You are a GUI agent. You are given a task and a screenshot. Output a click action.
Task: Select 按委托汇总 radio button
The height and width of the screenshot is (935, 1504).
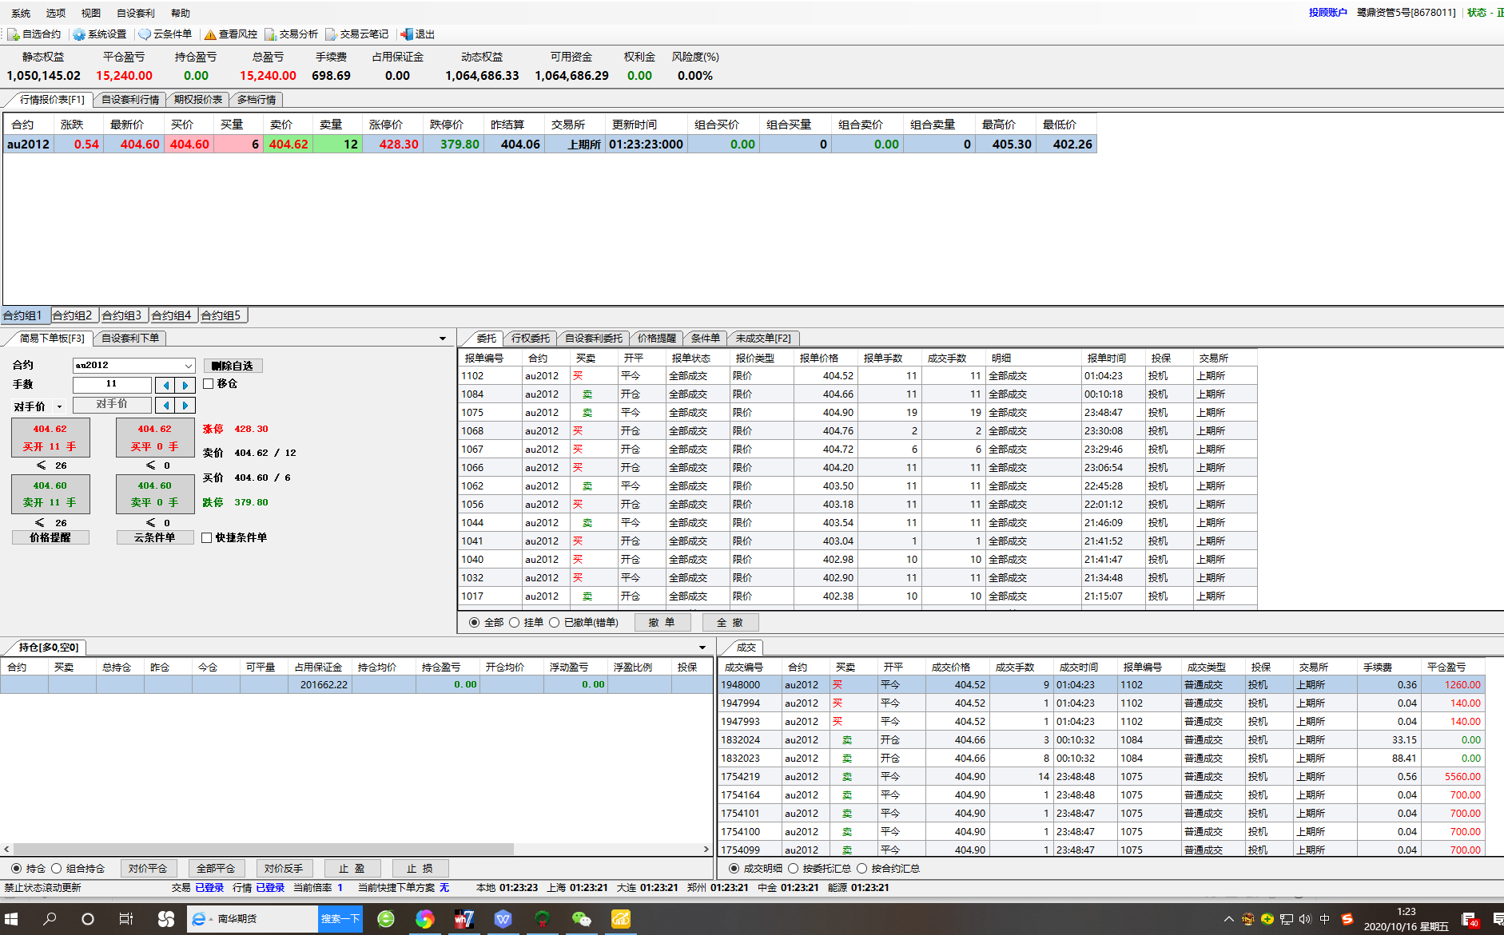(793, 868)
